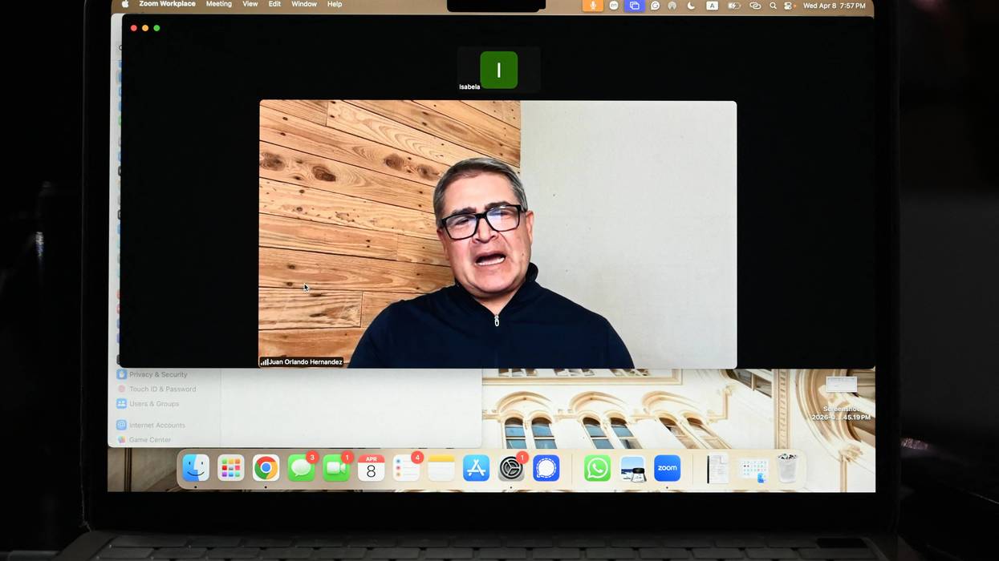The height and width of the screenshot is (561, 999).
Task: Select Isabela's participant tile
Action: (498, 70)
